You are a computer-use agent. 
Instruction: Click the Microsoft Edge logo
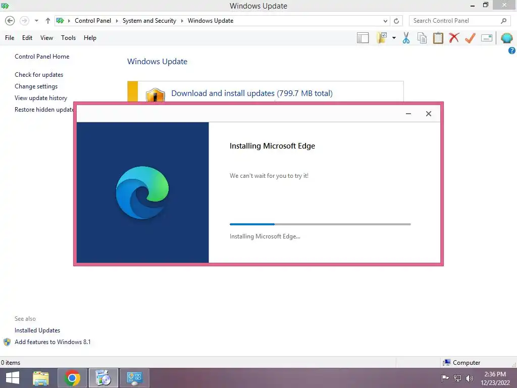(142, 192)
